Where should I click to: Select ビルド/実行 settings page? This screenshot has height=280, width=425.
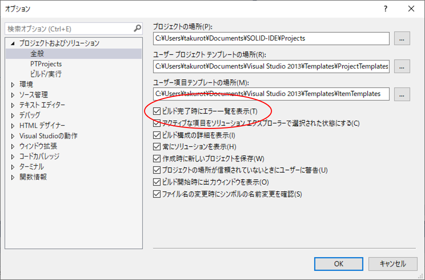(x=45, y=74)
